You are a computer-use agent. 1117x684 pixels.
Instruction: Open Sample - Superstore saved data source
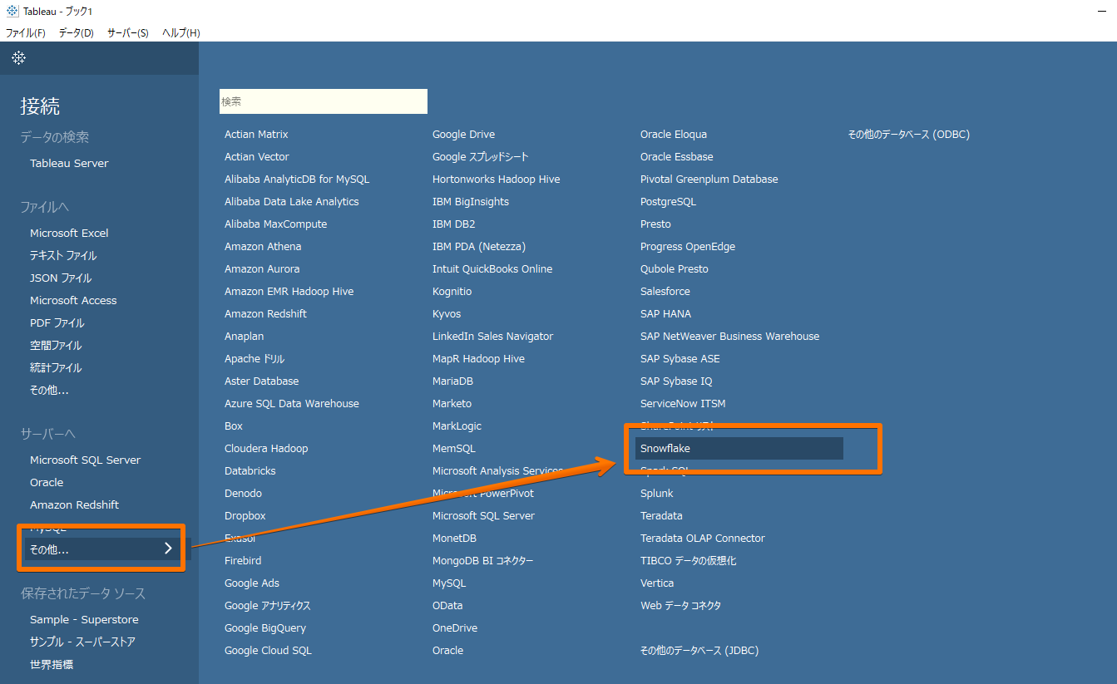[x=84, y=620]
